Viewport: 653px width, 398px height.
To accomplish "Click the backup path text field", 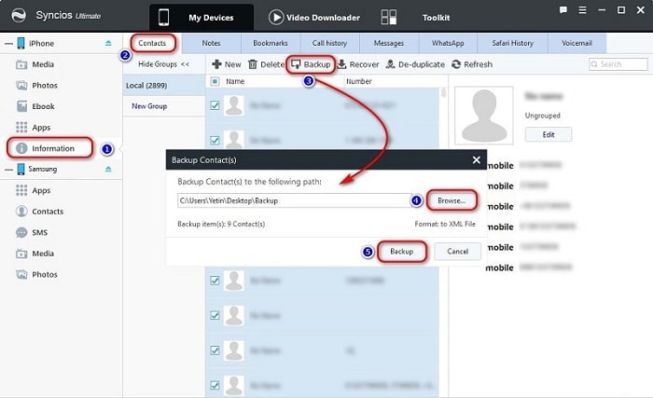I will (289, 200).
